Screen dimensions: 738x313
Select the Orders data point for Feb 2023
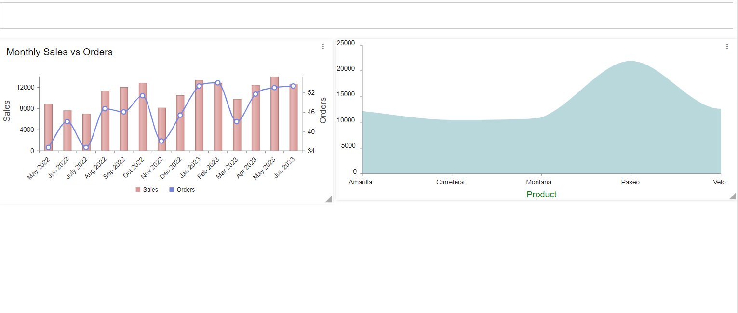tap(218, 83)
